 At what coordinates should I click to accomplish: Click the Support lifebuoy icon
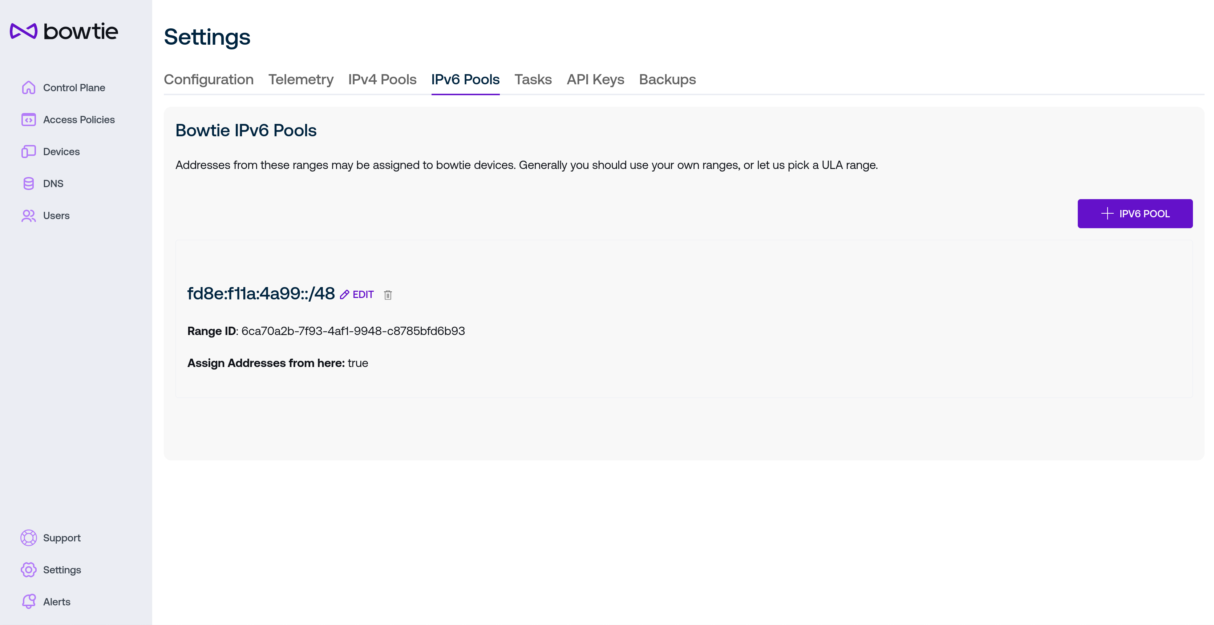click(x=28, y=538)
